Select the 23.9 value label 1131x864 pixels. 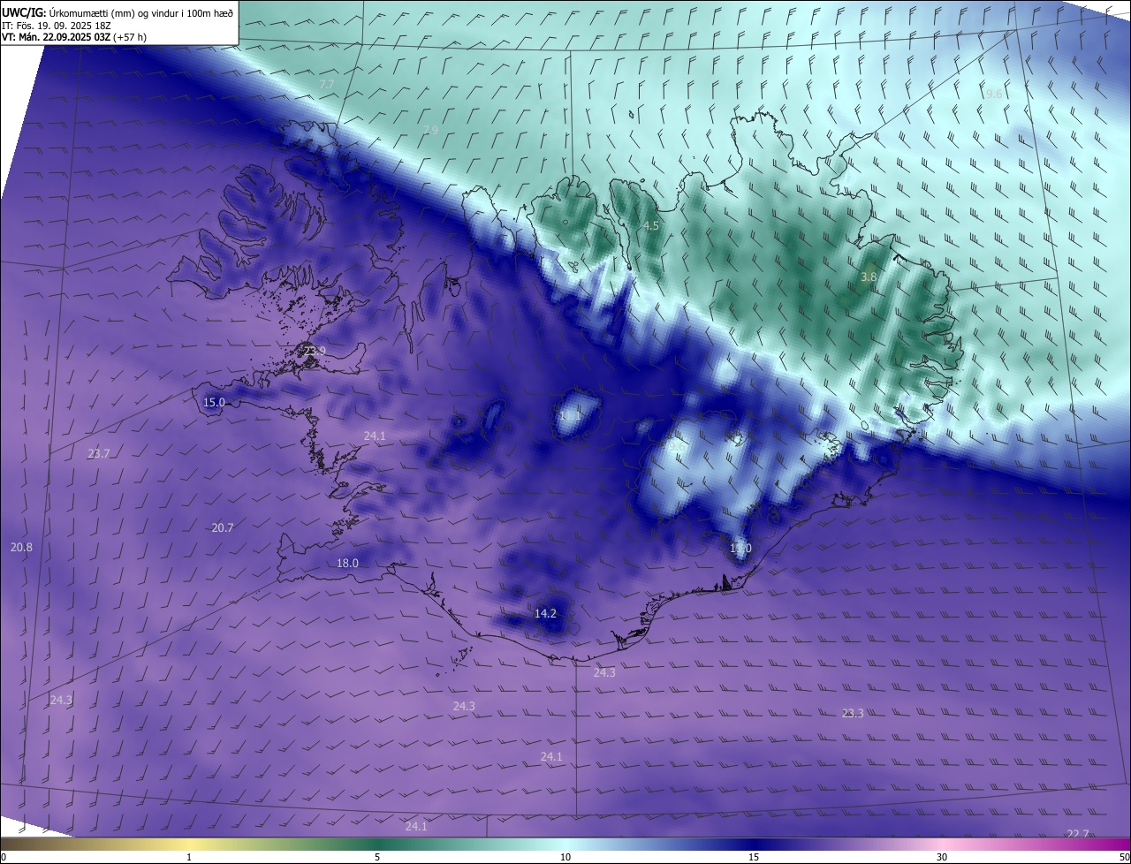tap(315, 351)
